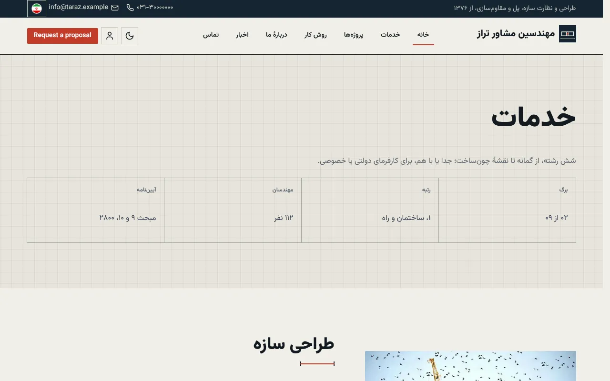The width and height of the screenshot is (610, 381).
Task: Click the رتبه value ۱، ساختمان و راه
Action: point(406,218)
